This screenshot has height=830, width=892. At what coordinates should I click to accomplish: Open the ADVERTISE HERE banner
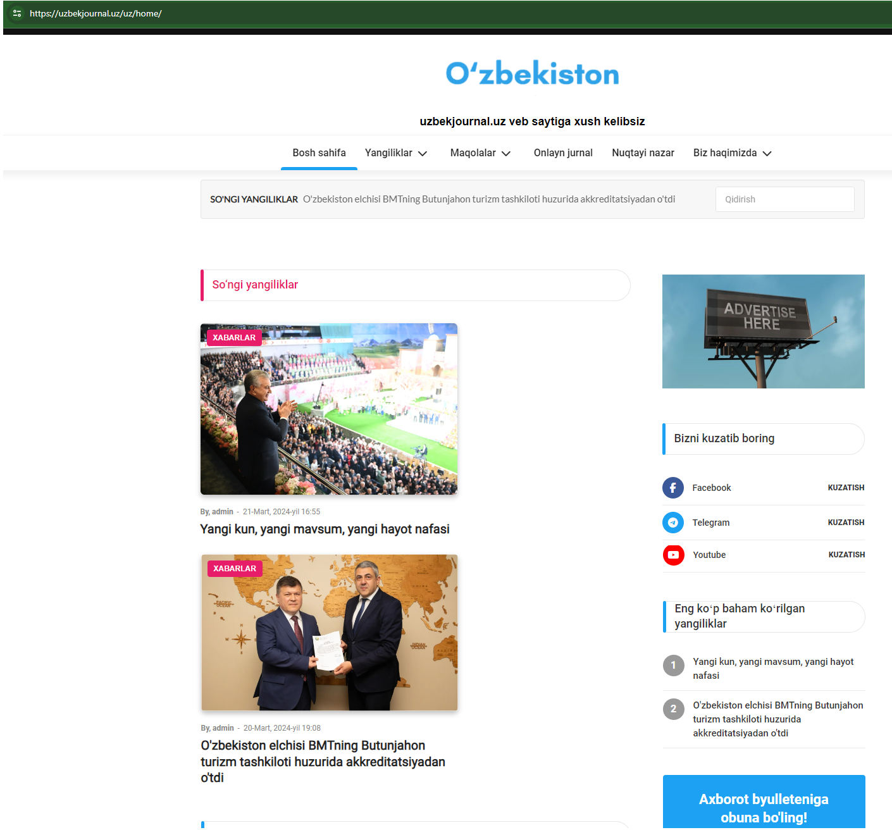(763, 331)
